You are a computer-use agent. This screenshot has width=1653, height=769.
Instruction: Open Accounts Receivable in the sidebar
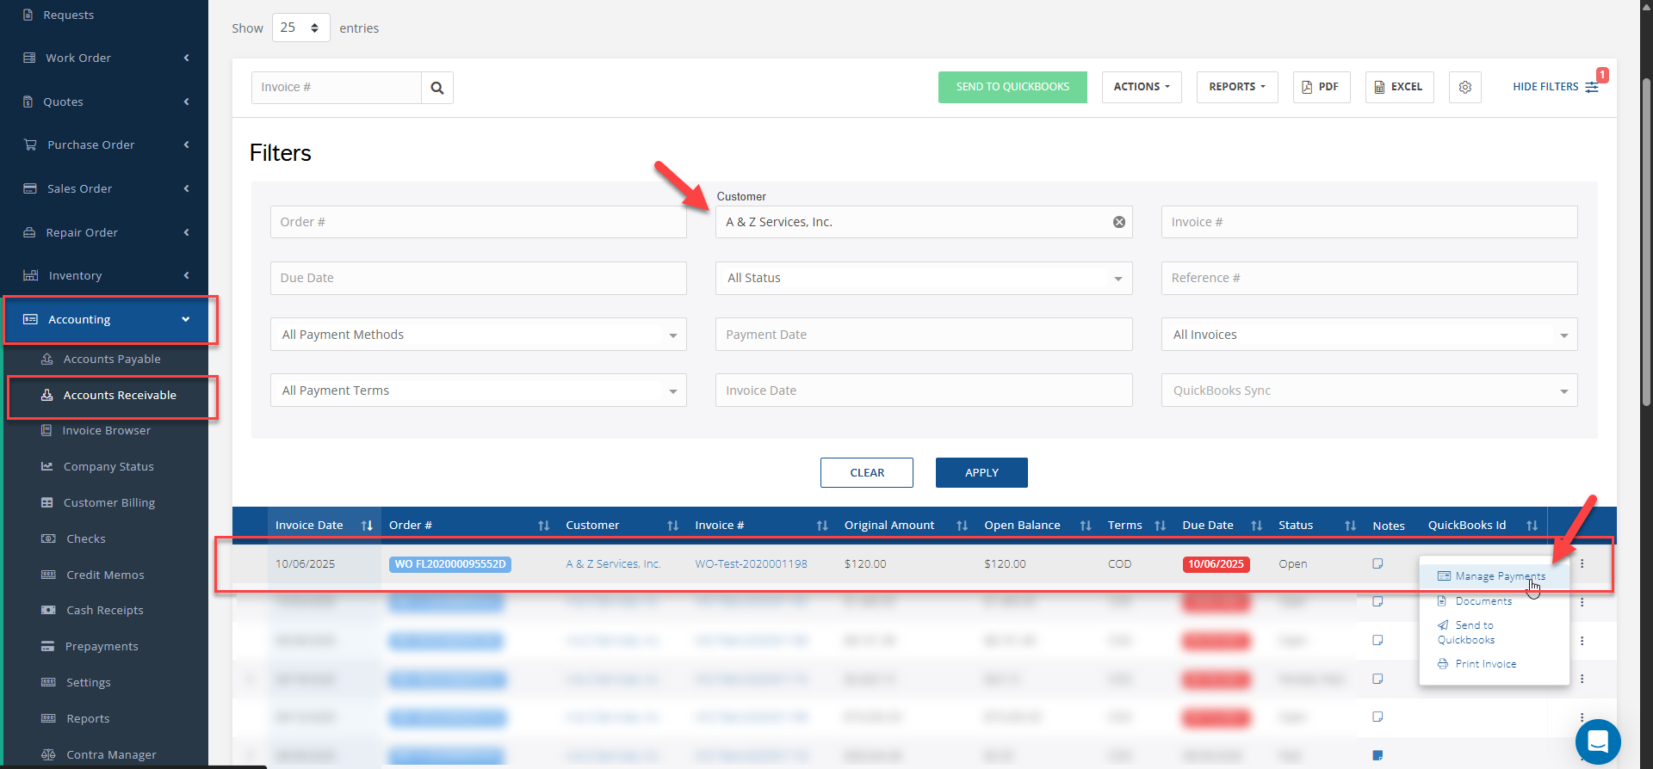(120, 396)
